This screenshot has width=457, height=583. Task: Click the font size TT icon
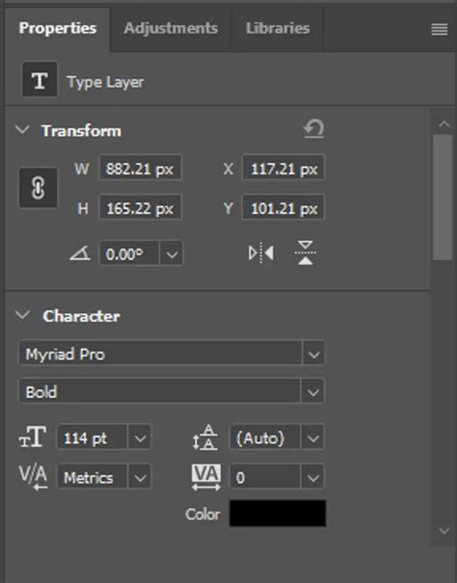(x=33, y=437)
